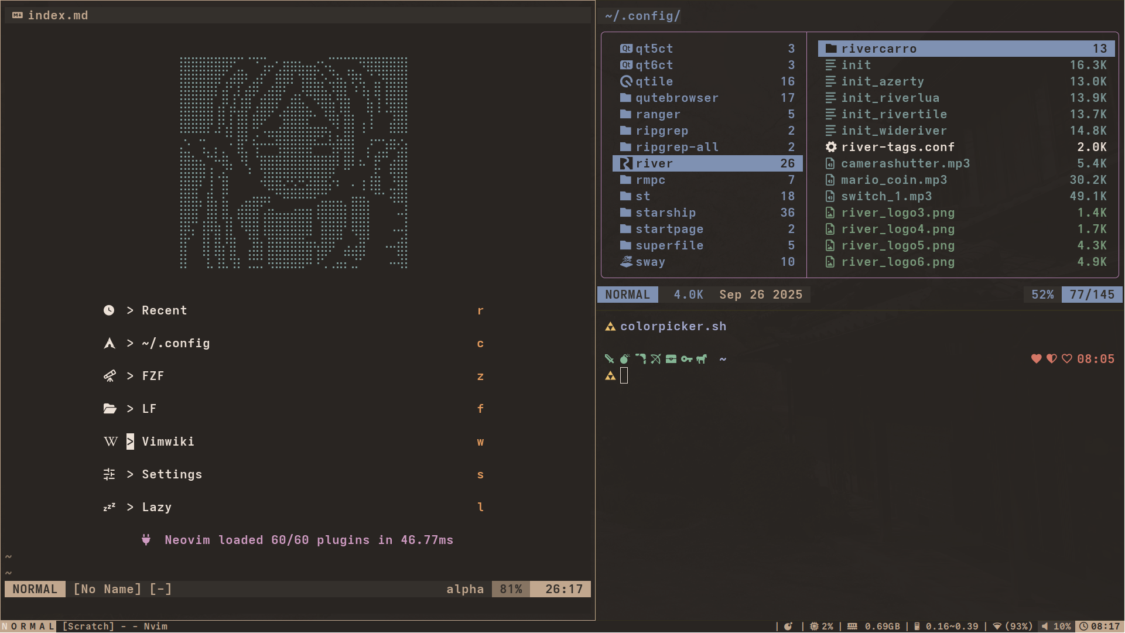
Task: Click the W icon beside Vimwiki
Action: coord(111,442)
